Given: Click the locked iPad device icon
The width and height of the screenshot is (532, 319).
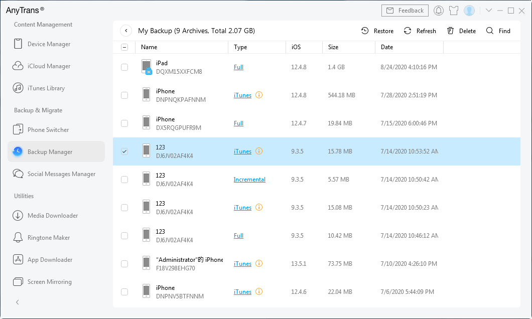Looking at the screenshot, I should coord(147,67).
